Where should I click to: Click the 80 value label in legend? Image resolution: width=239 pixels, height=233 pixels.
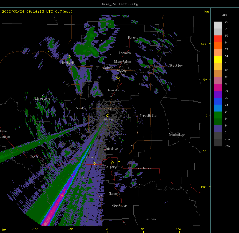(x=226, y=22)
